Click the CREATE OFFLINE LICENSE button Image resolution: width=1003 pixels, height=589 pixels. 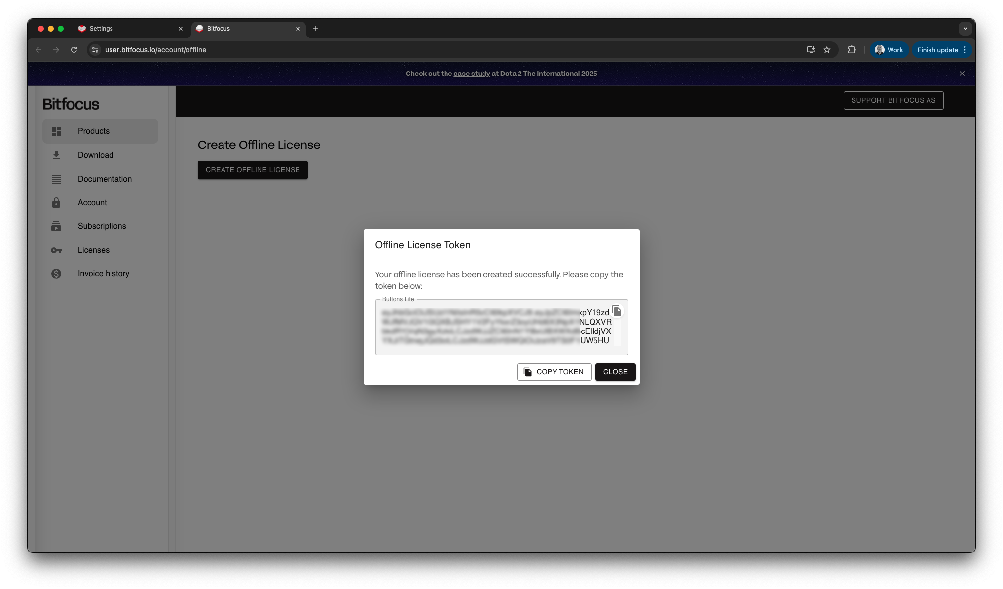[x=253, y=170]
